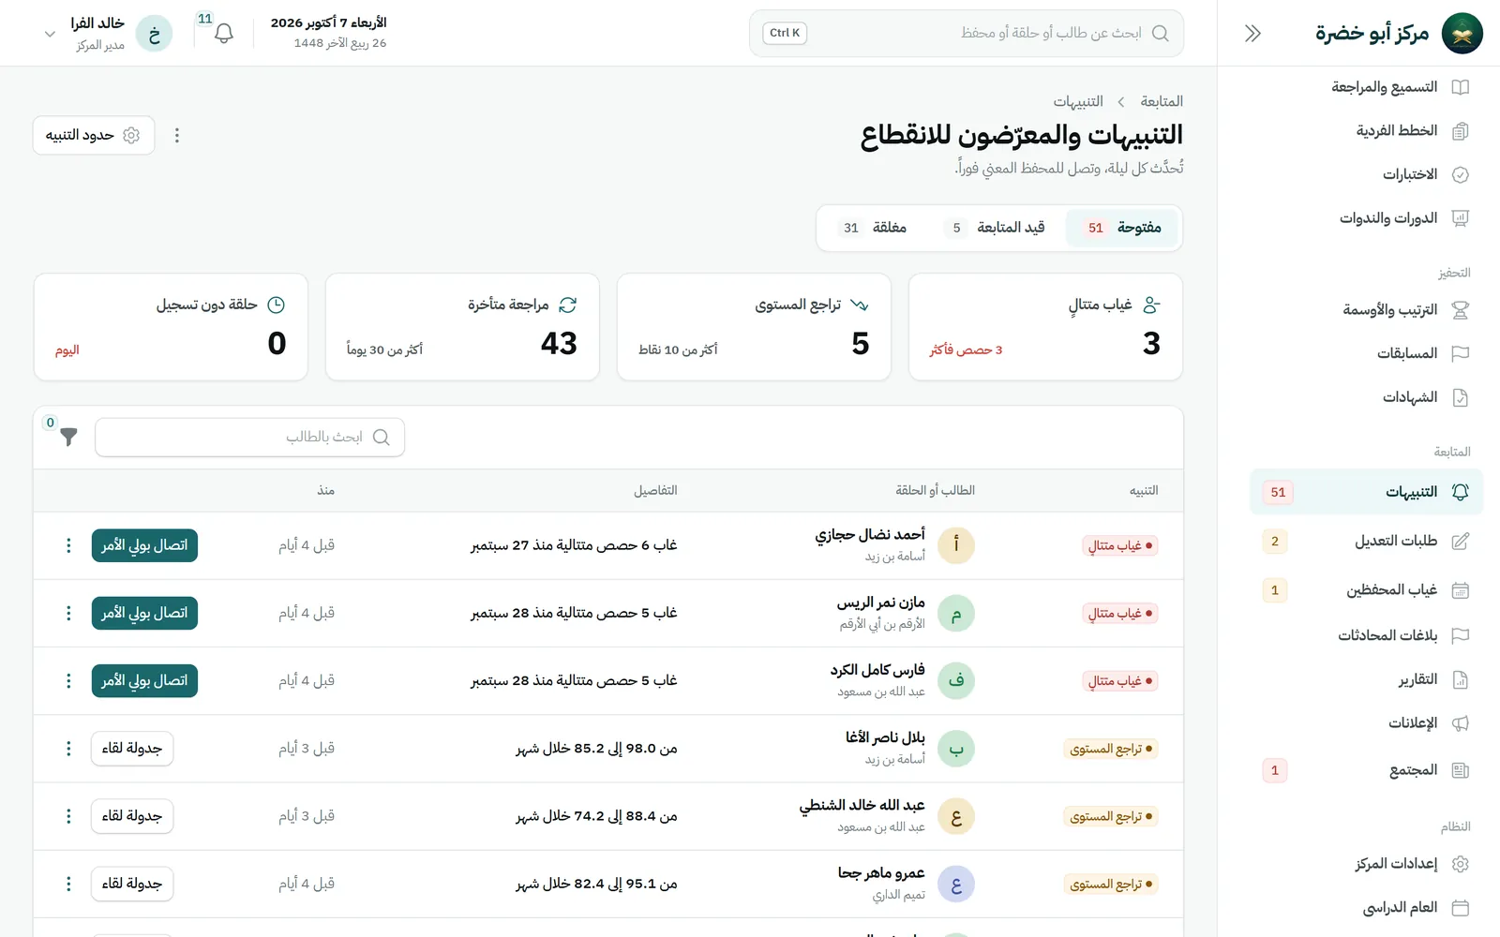
Task: Collapse the sidebar with double chevron icon
Action: 1252,34
